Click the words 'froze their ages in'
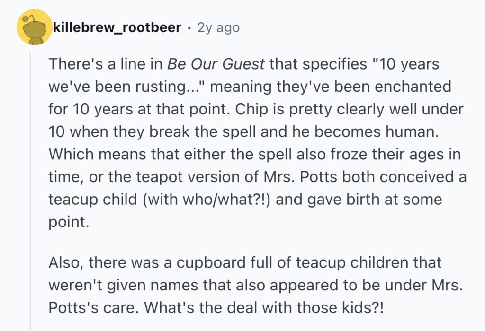This screenshot has height=331, width=485. [396, 154]
